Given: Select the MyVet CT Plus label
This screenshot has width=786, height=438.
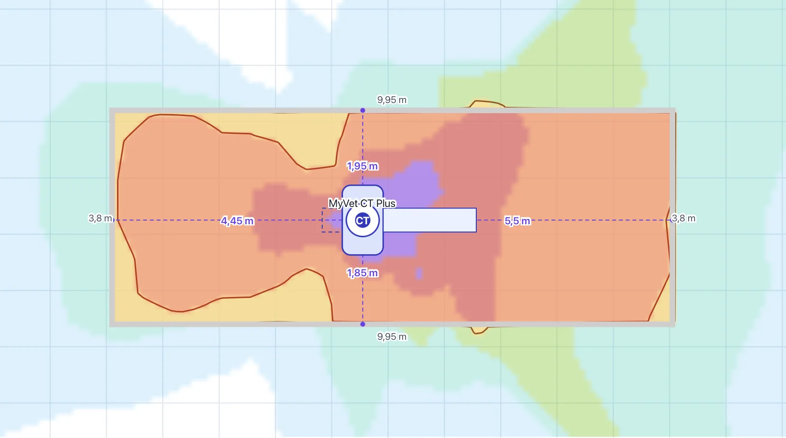Looking at the screenshot, I should pos(362,203).
